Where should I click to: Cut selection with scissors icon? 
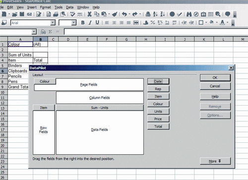(89, 14)
